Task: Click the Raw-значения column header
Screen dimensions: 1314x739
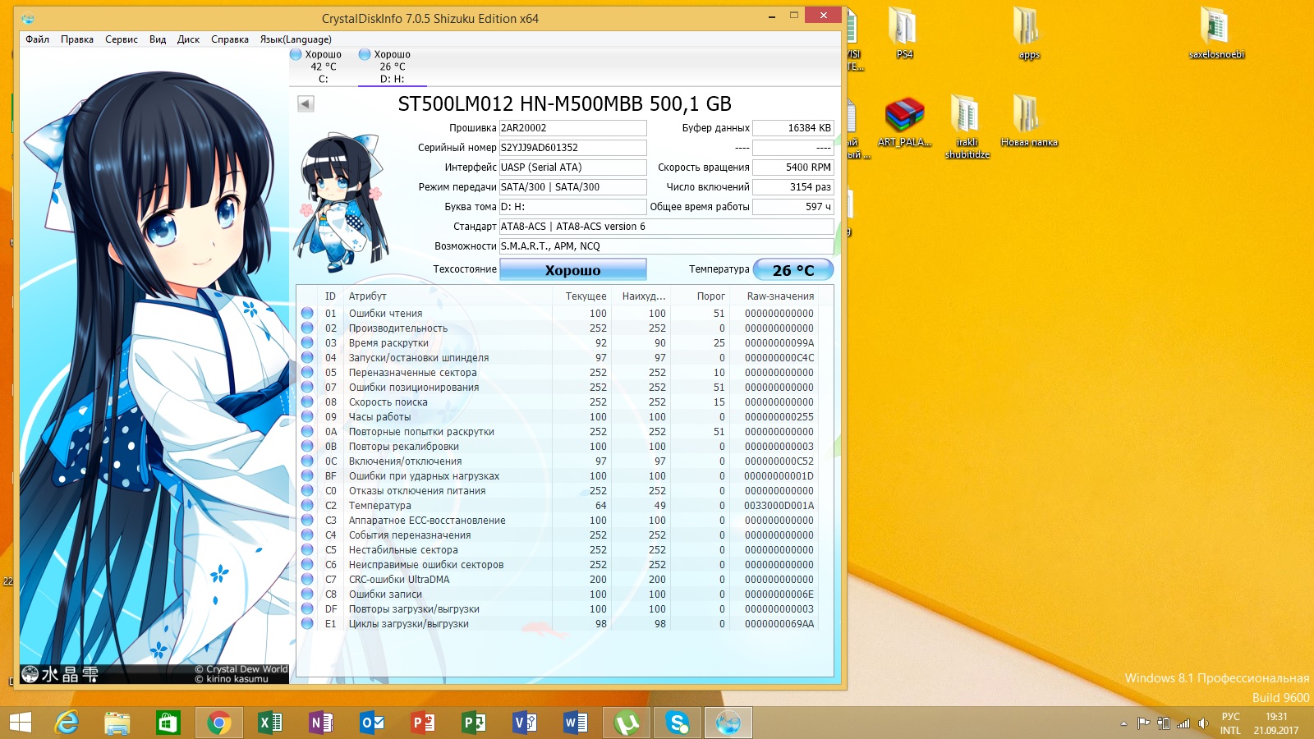Action: [x=780, y=296]
